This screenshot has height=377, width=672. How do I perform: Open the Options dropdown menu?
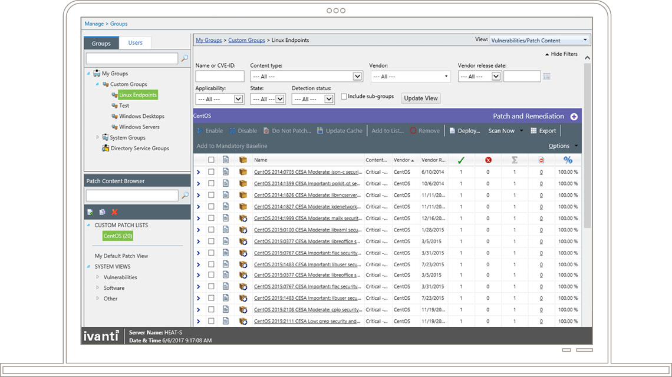coord(563,146)
